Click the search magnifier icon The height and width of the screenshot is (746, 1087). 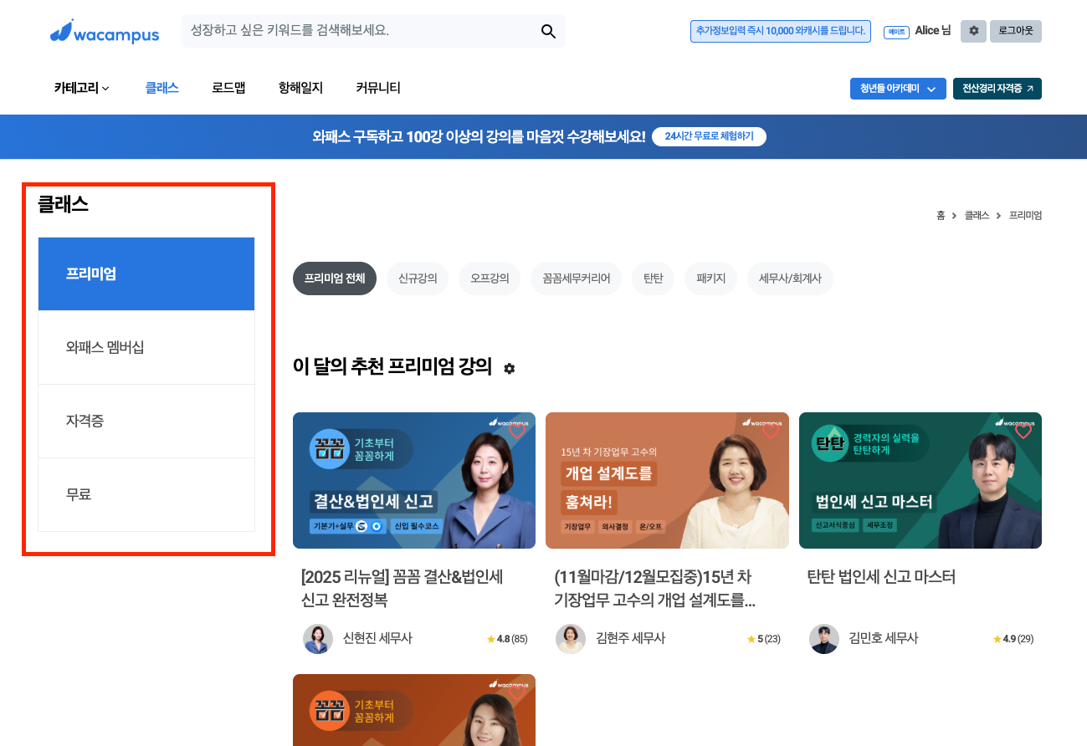tap(548, 31)
